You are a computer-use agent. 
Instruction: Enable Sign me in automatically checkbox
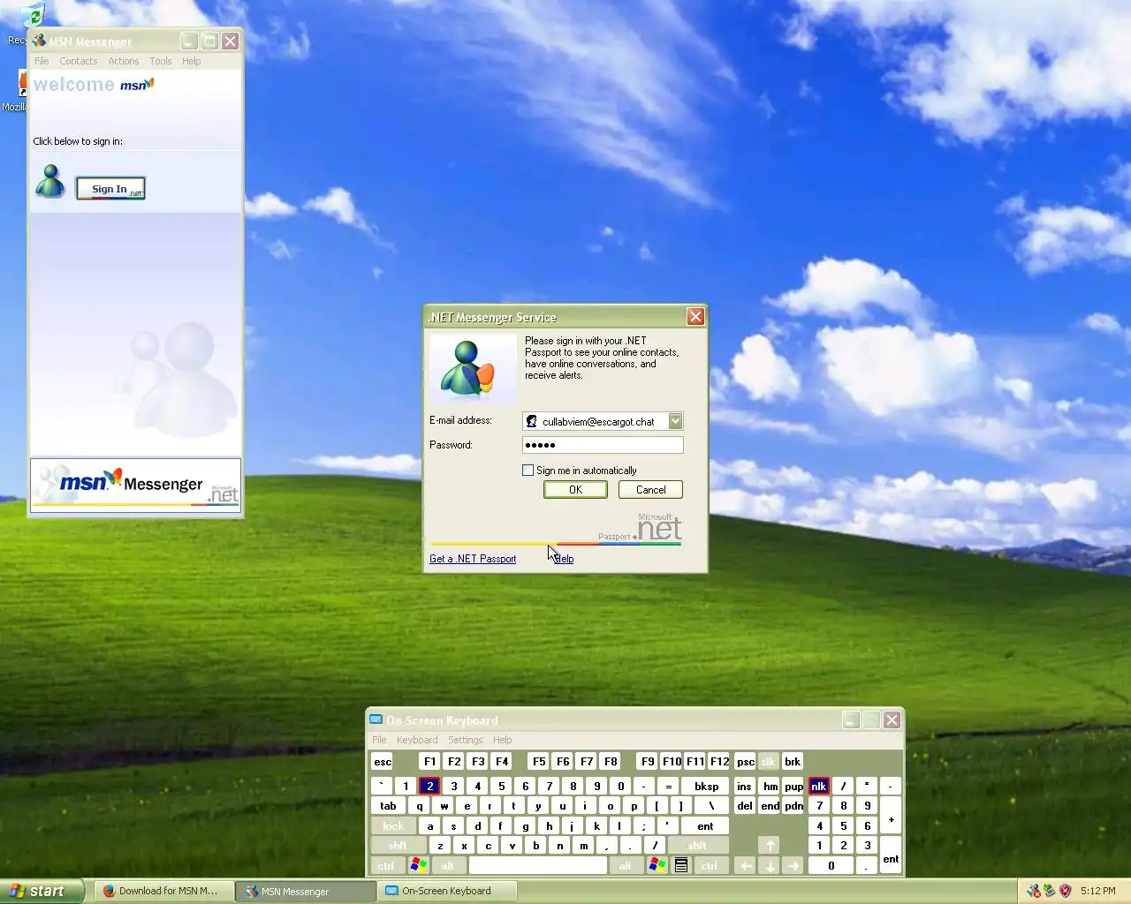528,471
